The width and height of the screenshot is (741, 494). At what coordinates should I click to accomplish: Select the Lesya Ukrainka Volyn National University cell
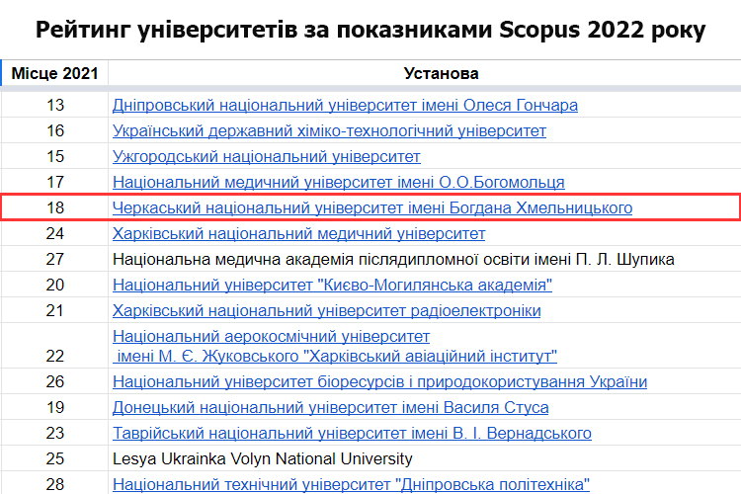pos(263,458)
